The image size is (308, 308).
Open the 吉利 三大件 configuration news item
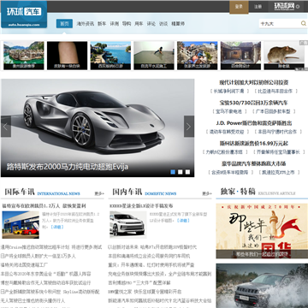pyautogui.click(x=139, y=282)
